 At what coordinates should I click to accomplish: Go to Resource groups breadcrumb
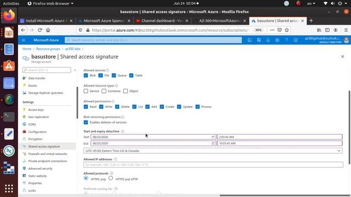[48, 49]
